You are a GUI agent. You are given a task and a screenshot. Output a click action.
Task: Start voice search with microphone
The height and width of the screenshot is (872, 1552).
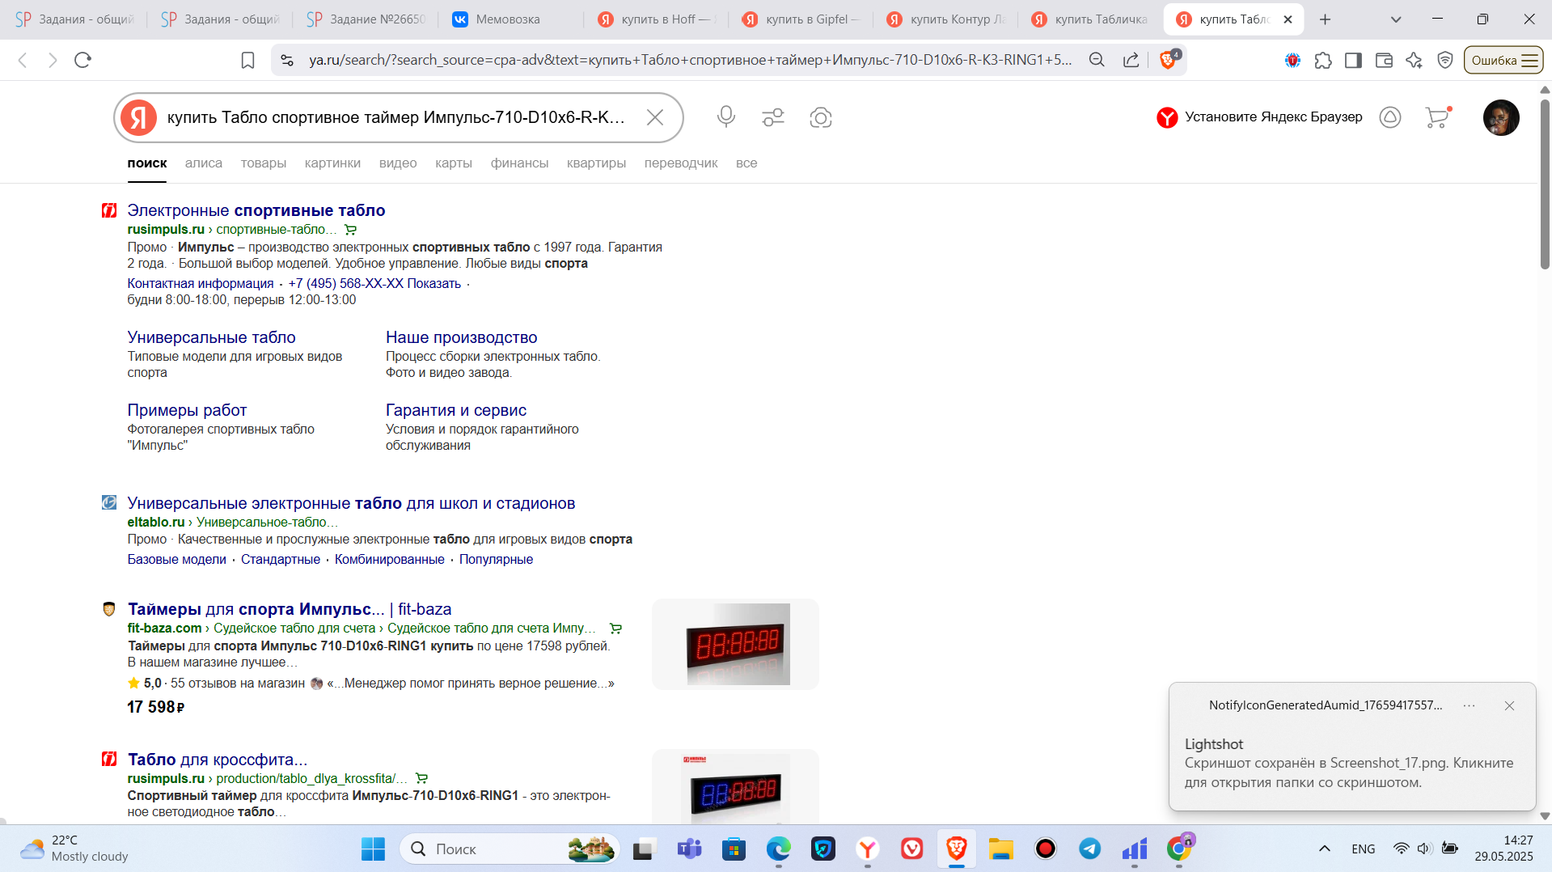(726, 117)
